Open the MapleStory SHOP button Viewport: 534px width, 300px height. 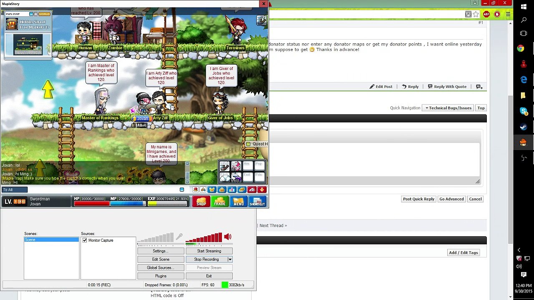pyautogui.click(x=201, y=202)
